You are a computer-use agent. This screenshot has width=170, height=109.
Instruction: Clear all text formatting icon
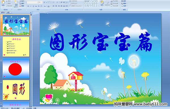[x=50, y=2]
